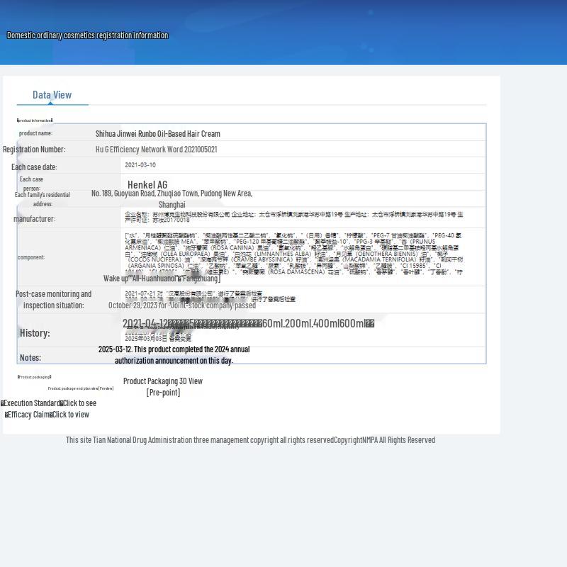Select the case date 2021-03-10
Viewport: 567px width, 567px height.
140,165
